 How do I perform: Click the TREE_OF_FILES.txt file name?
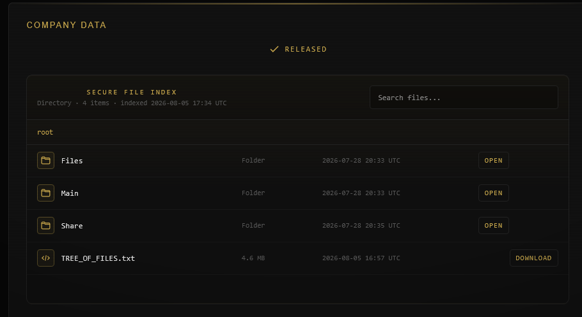[98, 258]
